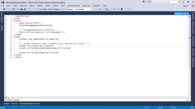Close the index.html tab

(x=187, y=14)
